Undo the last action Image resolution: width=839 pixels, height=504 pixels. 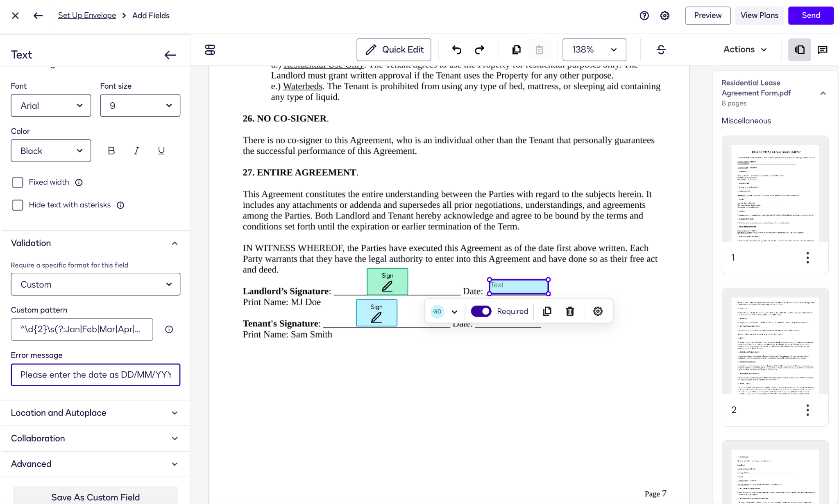(x=456, y=49)
